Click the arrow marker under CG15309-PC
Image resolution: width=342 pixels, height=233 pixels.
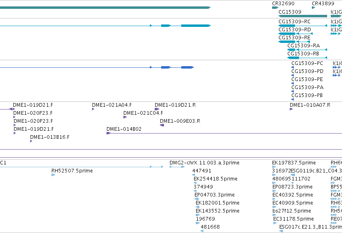pos(293,67)
